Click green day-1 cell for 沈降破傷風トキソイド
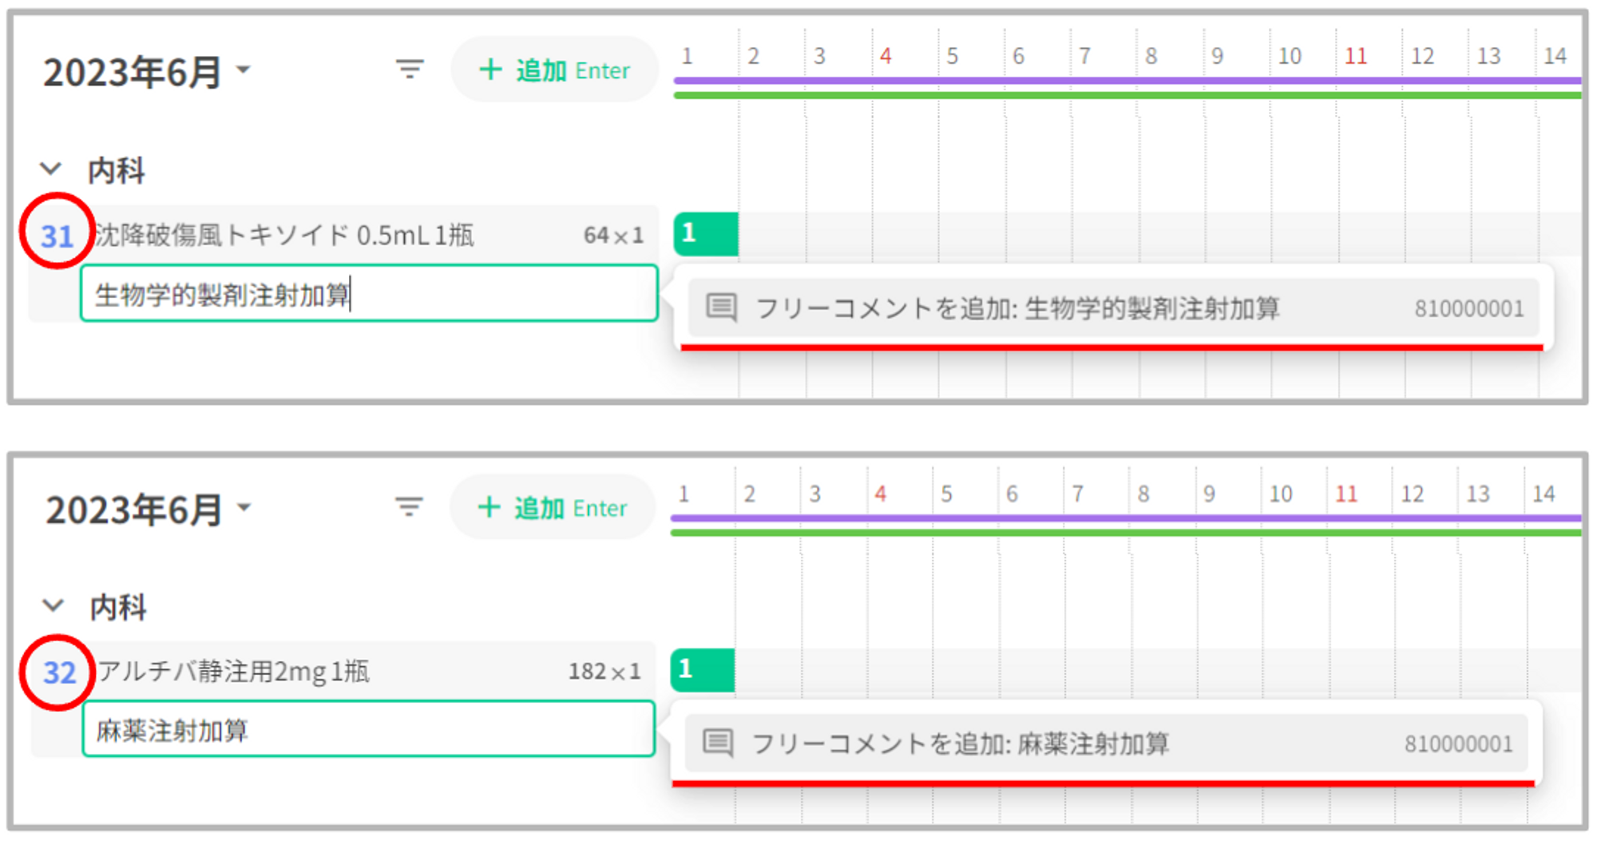 [x=706, y=234]
